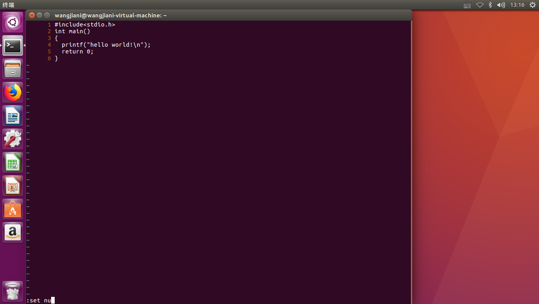Screen dimensions: 539x304
Task: Open the keyboard input indicator menu
Action: [x=467, y=5]
